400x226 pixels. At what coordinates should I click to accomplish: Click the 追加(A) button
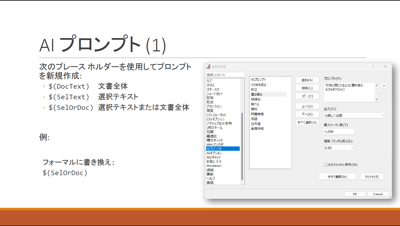[x=307, y=79]
